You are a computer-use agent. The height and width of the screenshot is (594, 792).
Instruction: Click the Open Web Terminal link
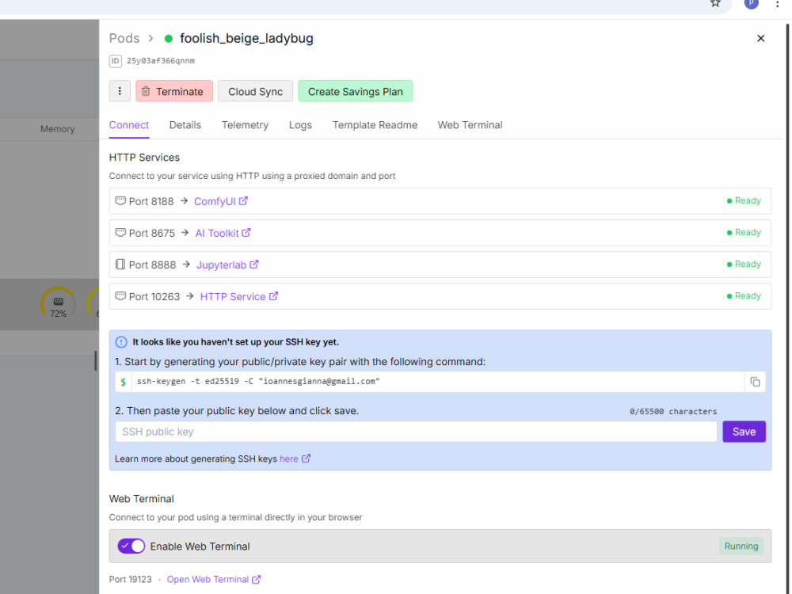[208, 580]
